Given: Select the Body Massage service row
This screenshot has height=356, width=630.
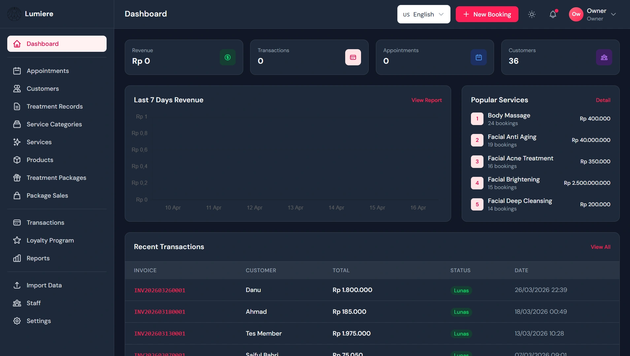Looking at the screenshot, I should click(x=541, y=119).
